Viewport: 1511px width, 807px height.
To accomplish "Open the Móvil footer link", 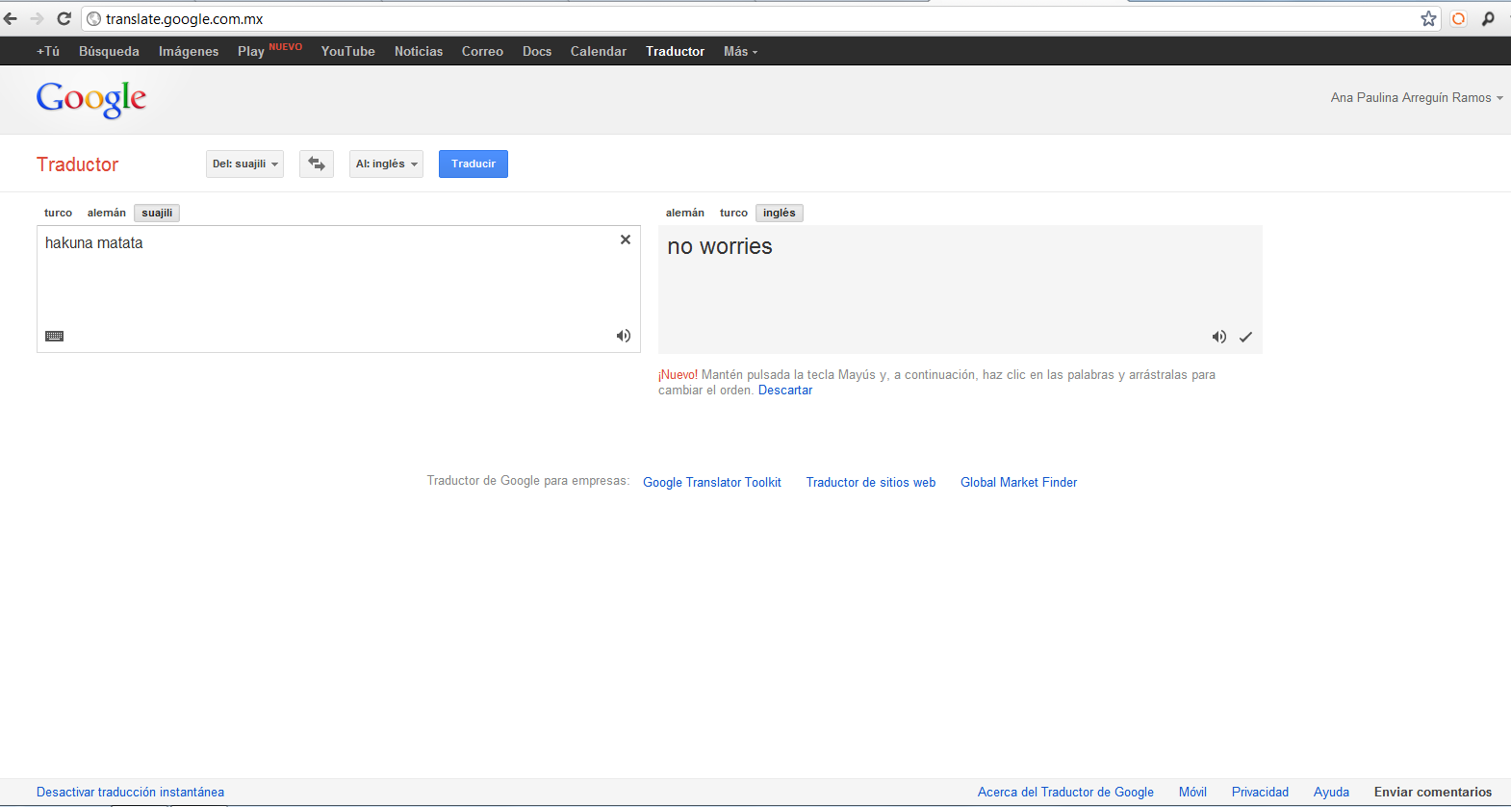I will click(1192, 793).
